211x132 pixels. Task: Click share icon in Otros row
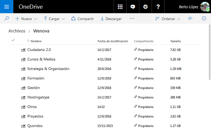click(x=136, y=107)
